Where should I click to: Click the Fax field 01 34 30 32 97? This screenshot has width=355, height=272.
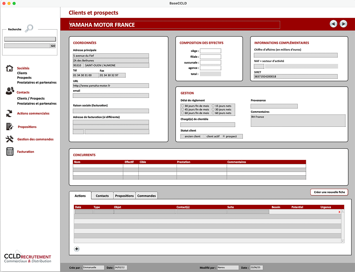tap(112, 75)
